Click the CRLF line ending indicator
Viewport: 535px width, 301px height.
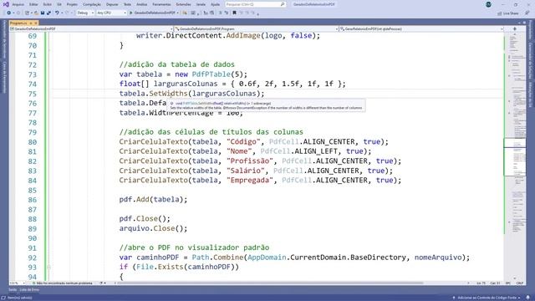[520, 283]
